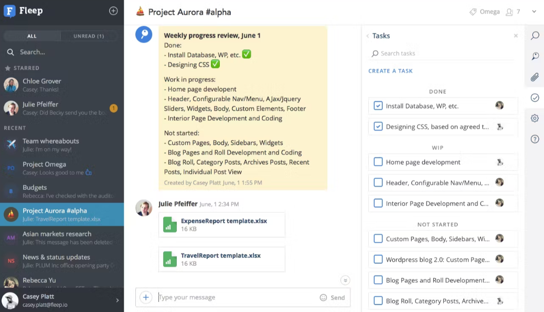Click the search magnifier icon in sidebar
The width and height of the screenshot is (544, 312).
[11, 52]
